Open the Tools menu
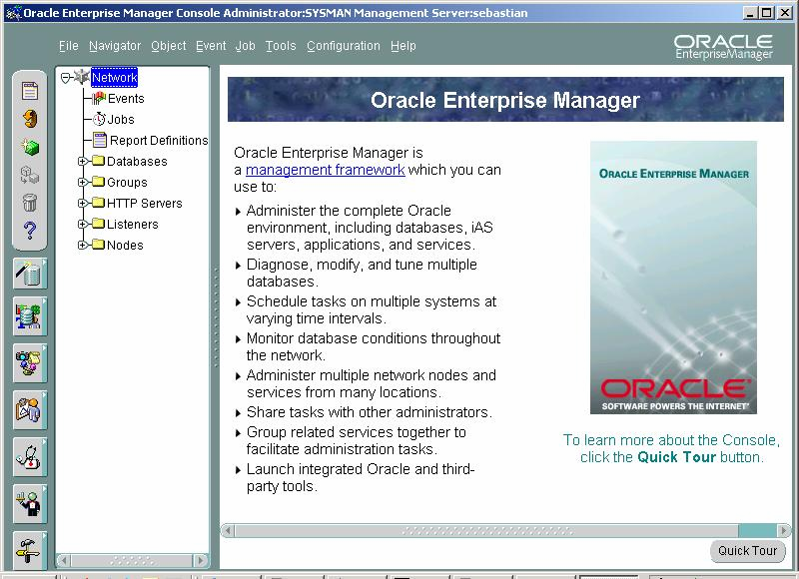Viewport: 799px width, 579px height. [281, 46]
